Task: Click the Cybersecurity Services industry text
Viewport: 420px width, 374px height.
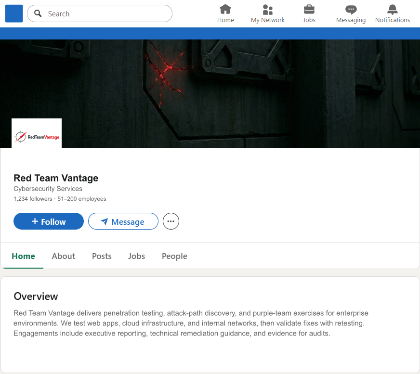Action: pos(48,189)
